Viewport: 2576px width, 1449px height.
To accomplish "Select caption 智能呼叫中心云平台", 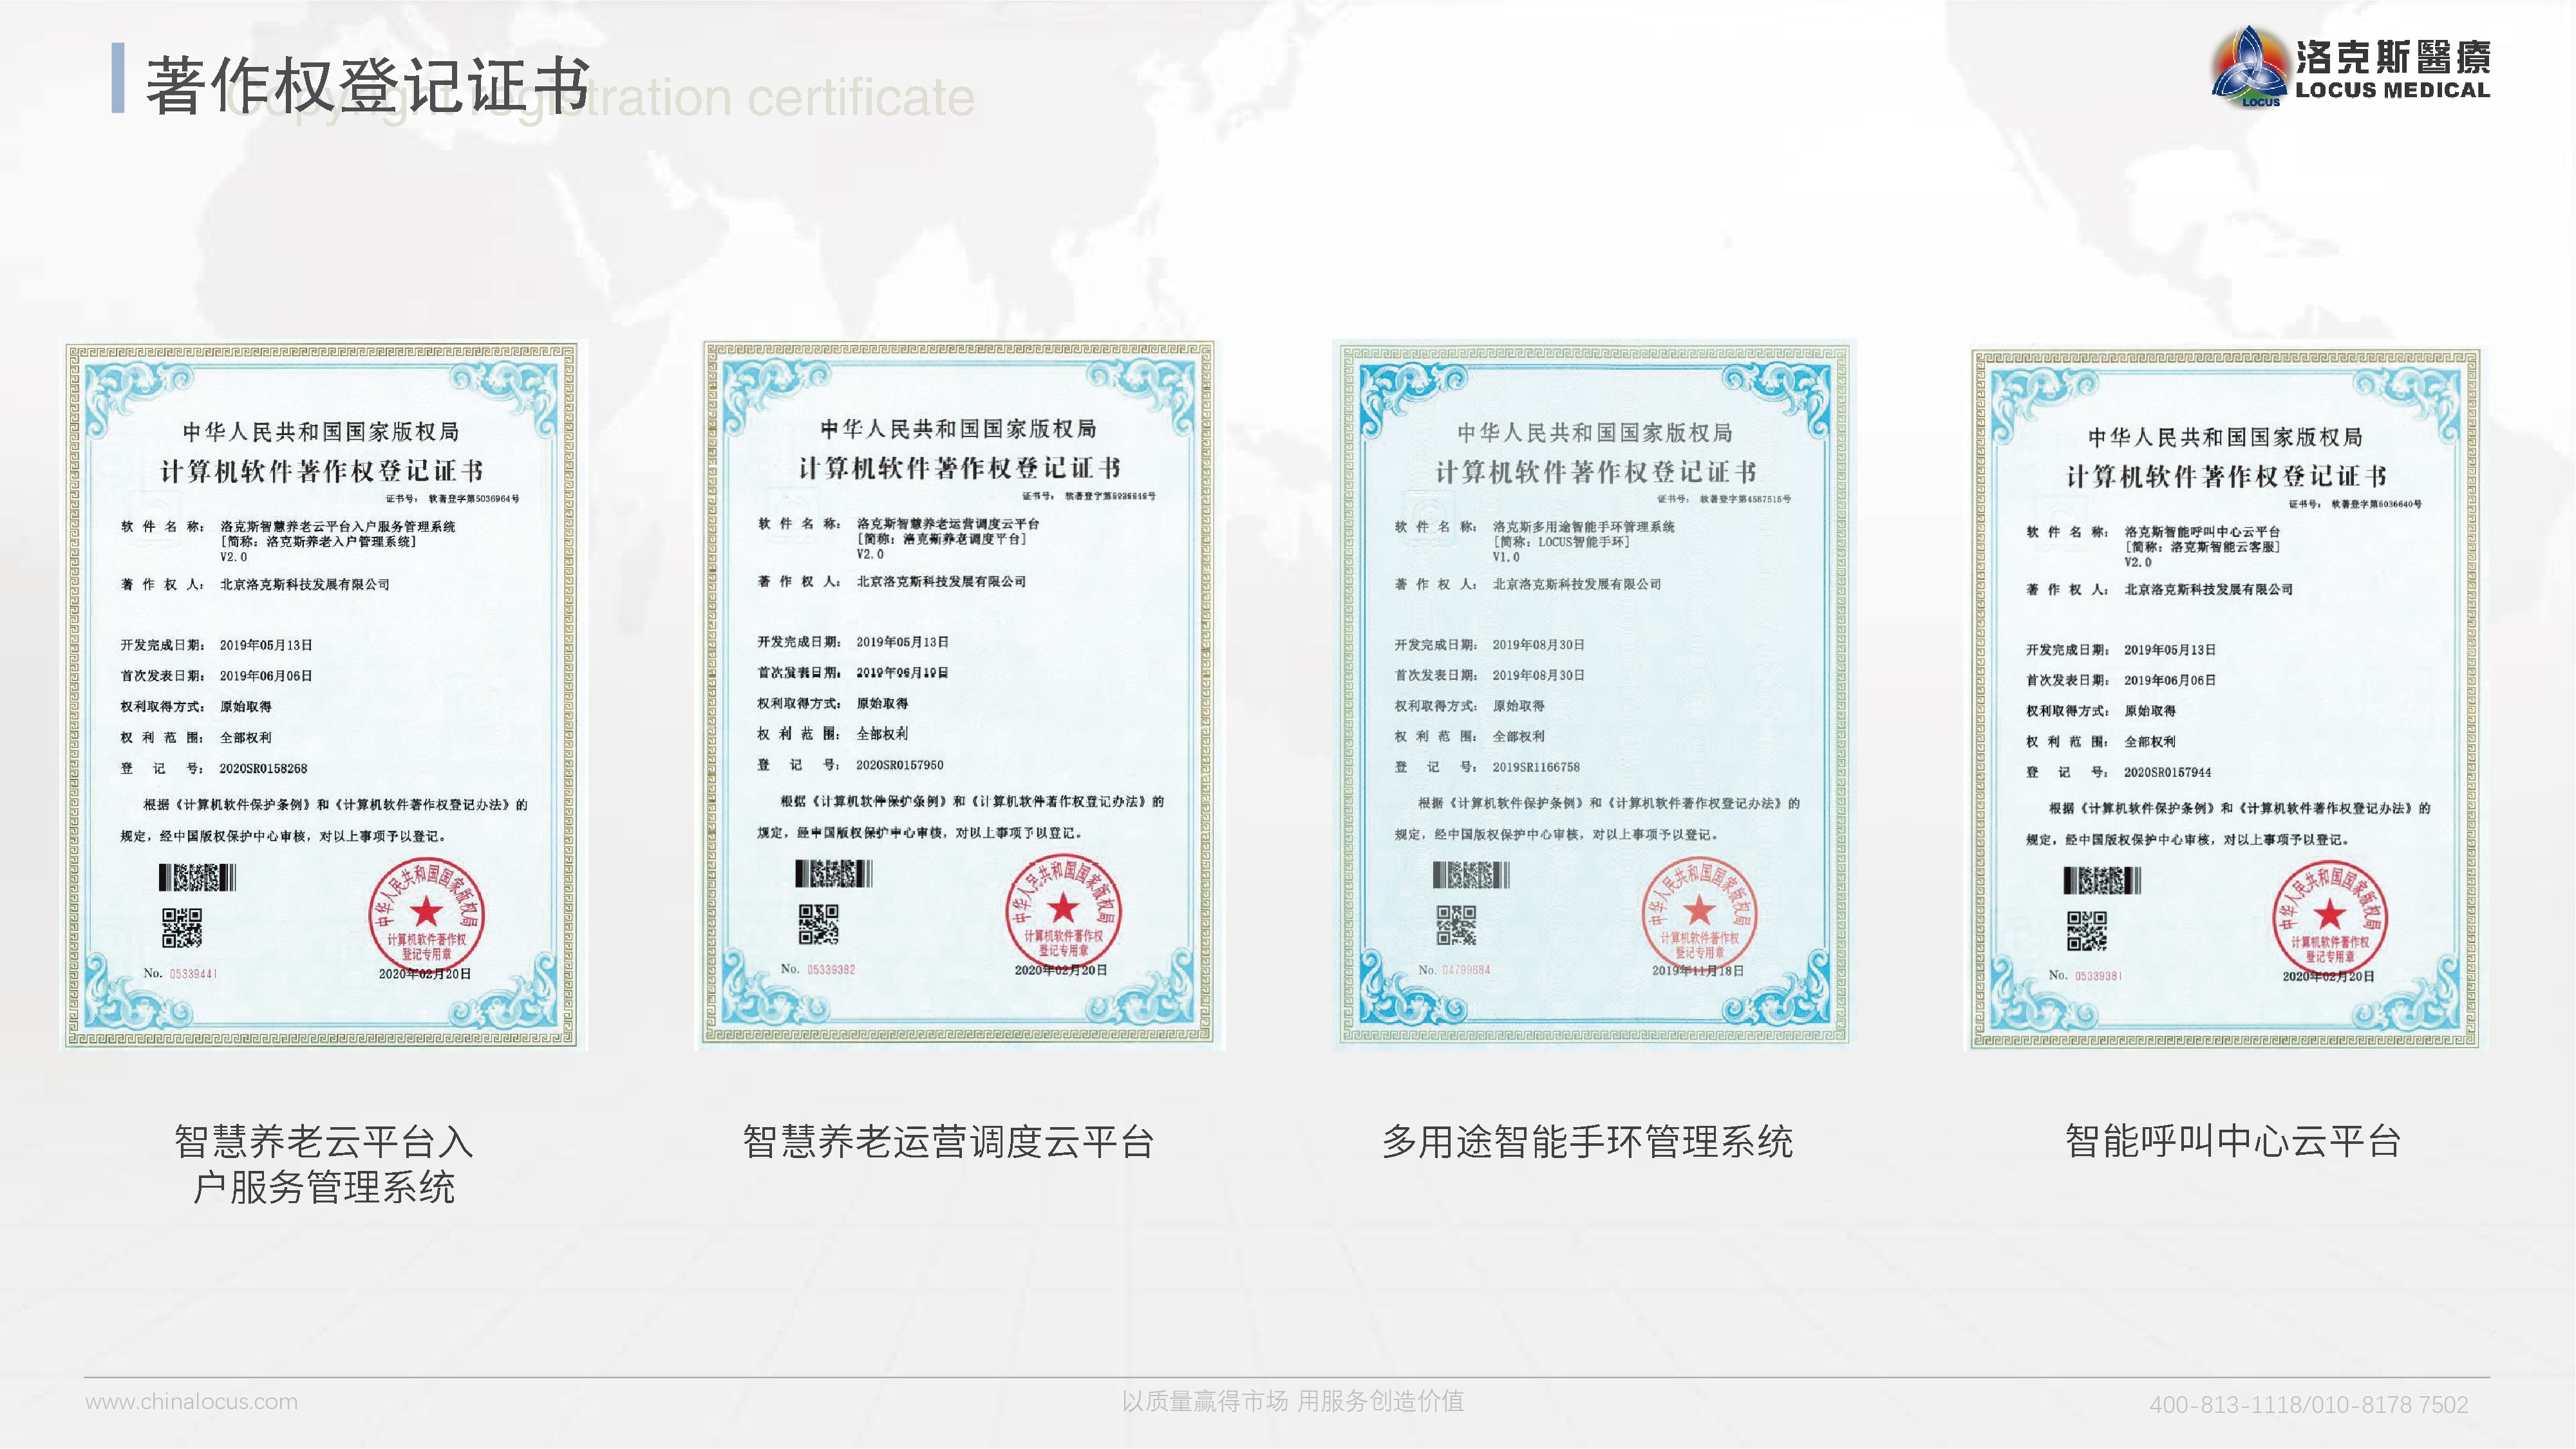I will [x=2233, y=1140].
